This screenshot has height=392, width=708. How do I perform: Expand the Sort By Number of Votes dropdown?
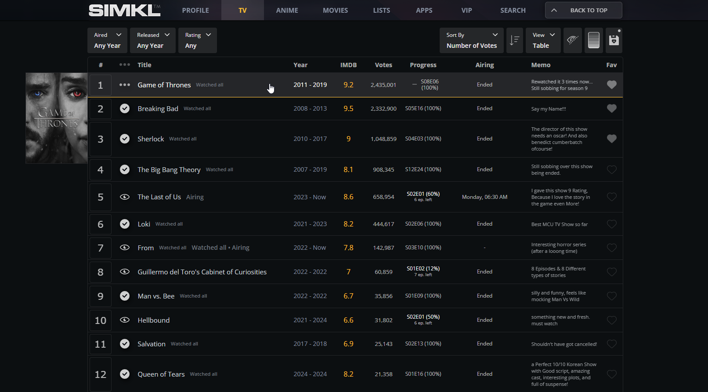click(x=472, y=40)
